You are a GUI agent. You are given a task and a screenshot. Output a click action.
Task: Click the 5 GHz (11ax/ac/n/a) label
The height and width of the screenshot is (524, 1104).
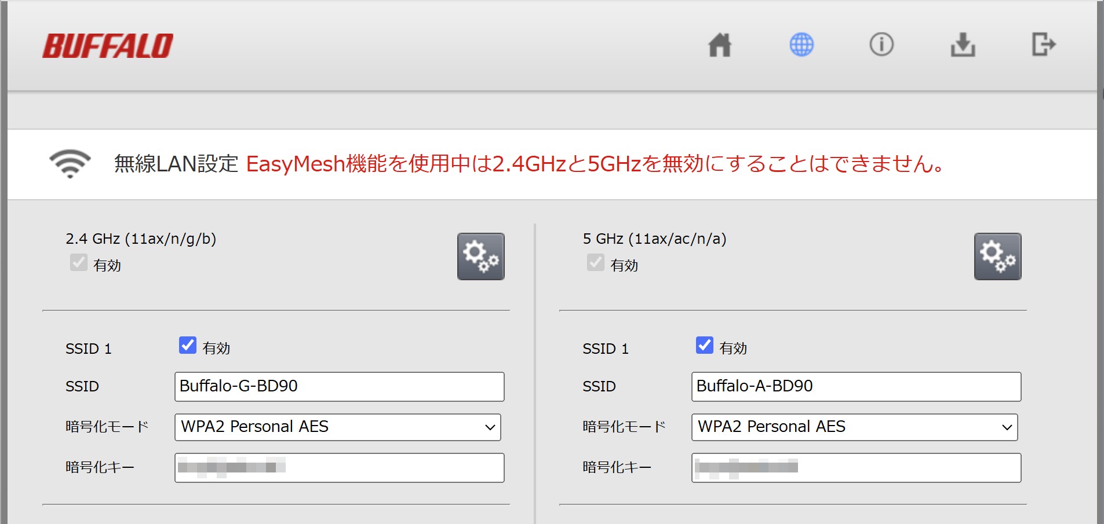[654, 239]
